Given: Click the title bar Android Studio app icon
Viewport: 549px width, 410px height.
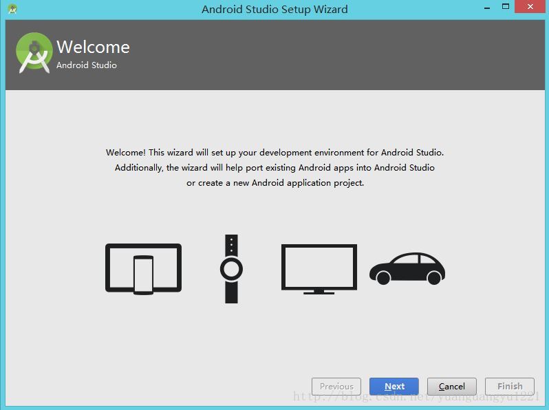Looking at the screenshot, I should tap(12, 9).
